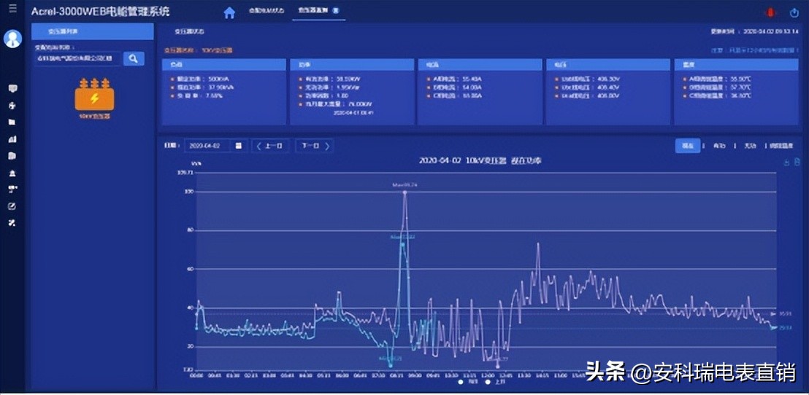Click first sidebar icon below avatar

click(x=12, y=88)
